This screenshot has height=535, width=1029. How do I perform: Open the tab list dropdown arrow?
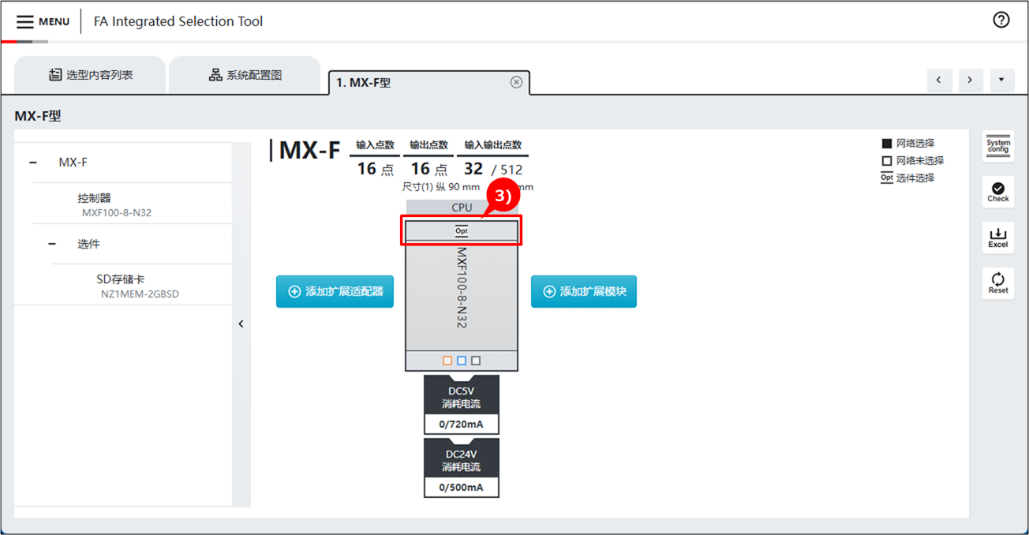point(1001,80)
